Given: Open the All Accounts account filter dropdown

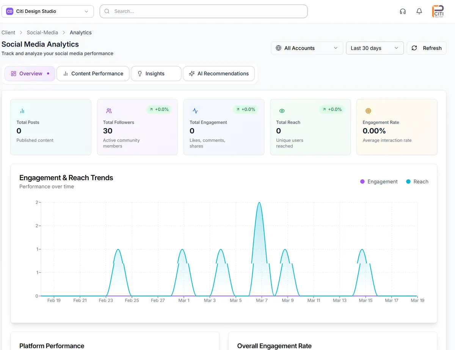Looking at the screenshot, I should tap(306, 48).
